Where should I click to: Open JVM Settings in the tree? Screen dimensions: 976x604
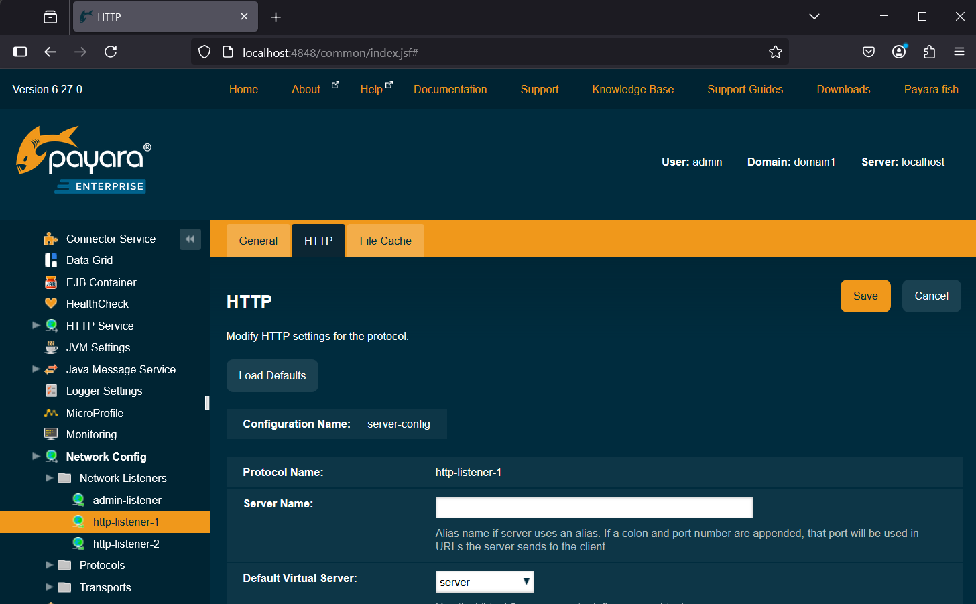(x=98, y=347)
